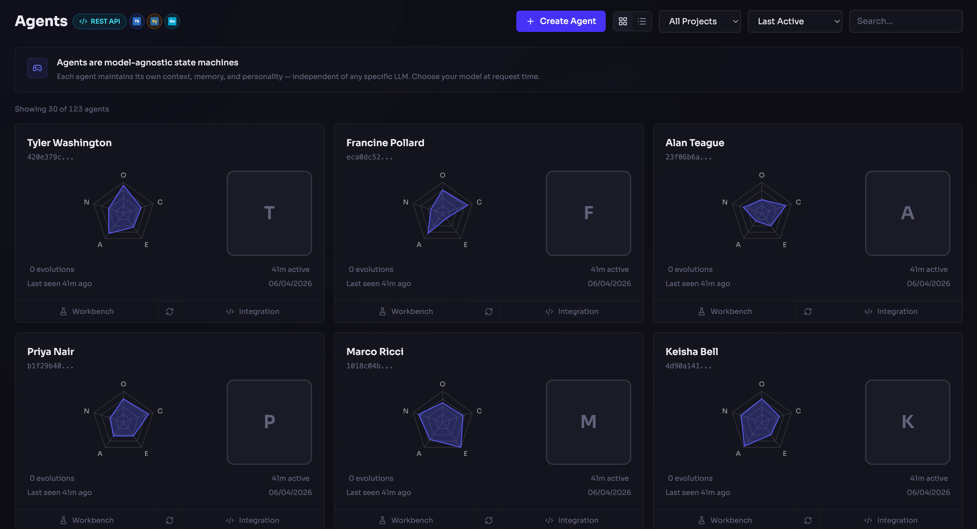Click the gamepad icon in info banner
The height and width of the screenshot is (529, 977).
coord(37,68)
